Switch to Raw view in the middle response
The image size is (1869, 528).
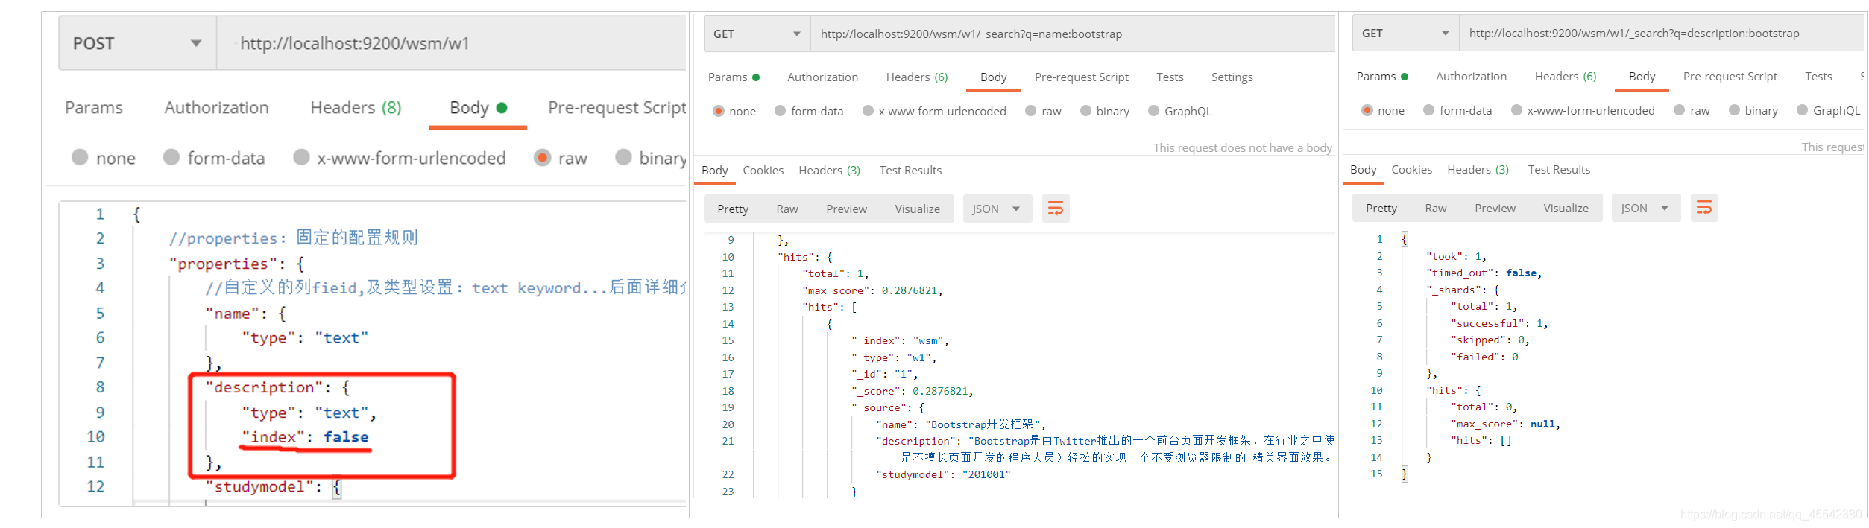[x=787, y=209]
